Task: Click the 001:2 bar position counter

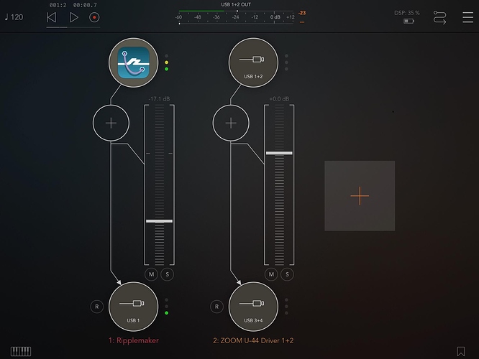Action: 58,5
